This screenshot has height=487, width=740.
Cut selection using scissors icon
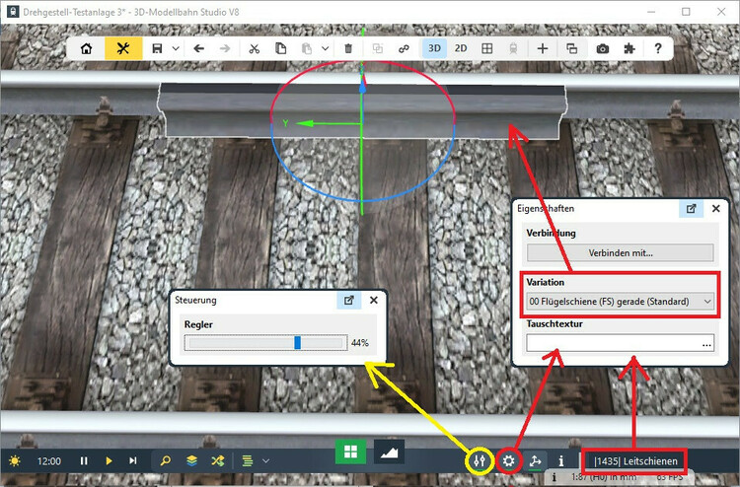pos(255,48)
